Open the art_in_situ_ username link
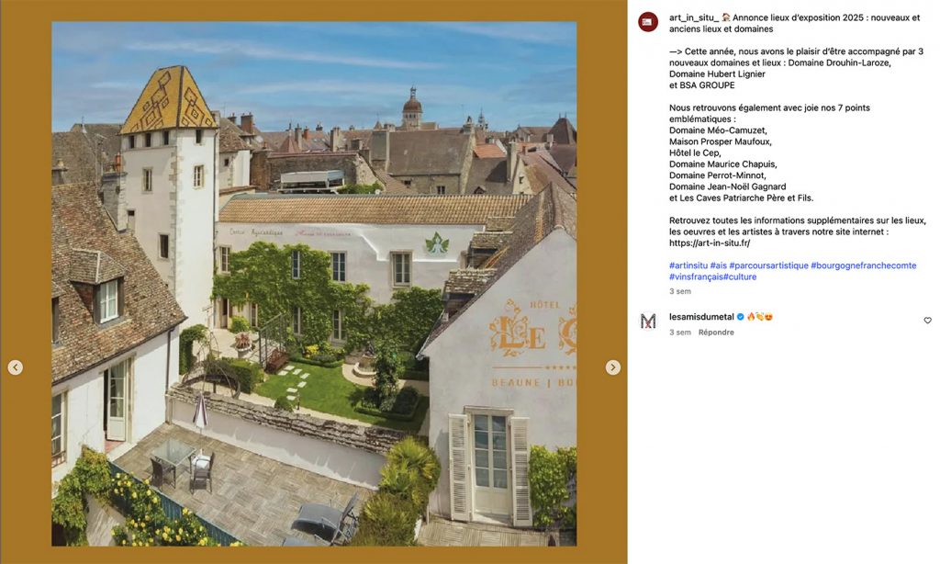 (694, 17)
